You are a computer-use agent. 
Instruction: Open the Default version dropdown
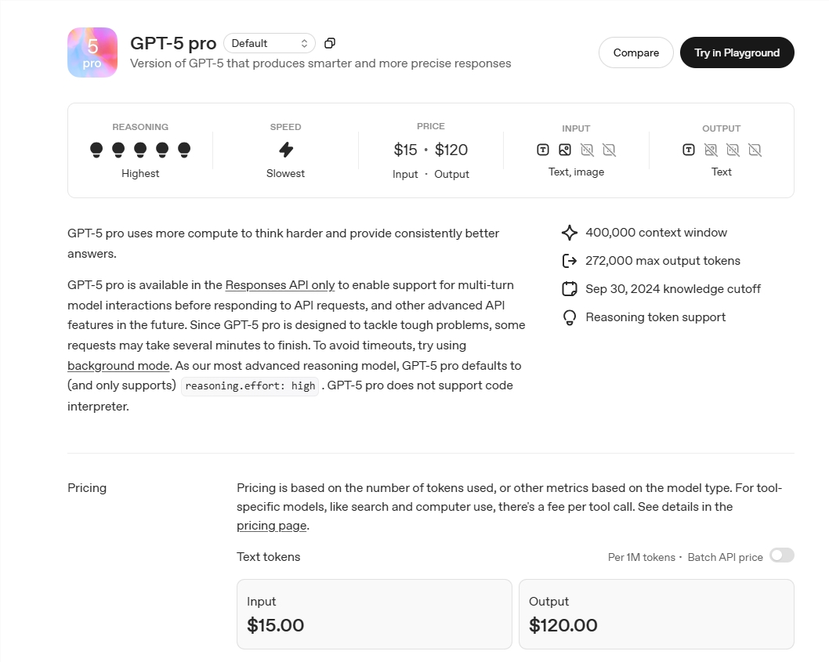(x=270, y=43)
